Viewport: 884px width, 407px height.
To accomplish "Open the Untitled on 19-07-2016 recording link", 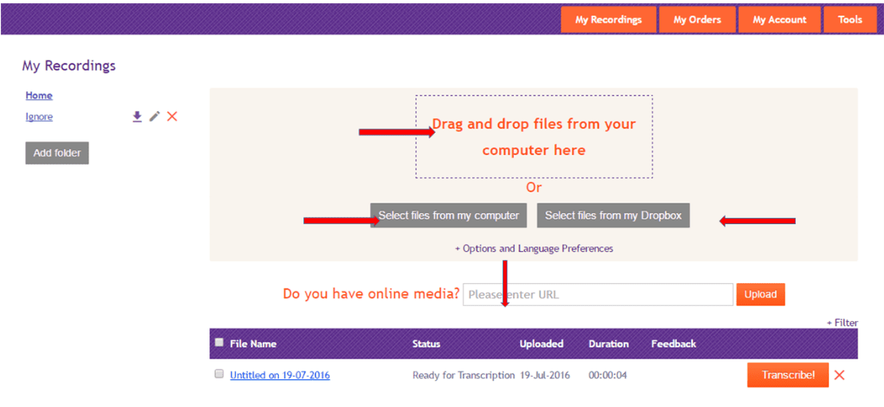I will (x=280, y=375).
